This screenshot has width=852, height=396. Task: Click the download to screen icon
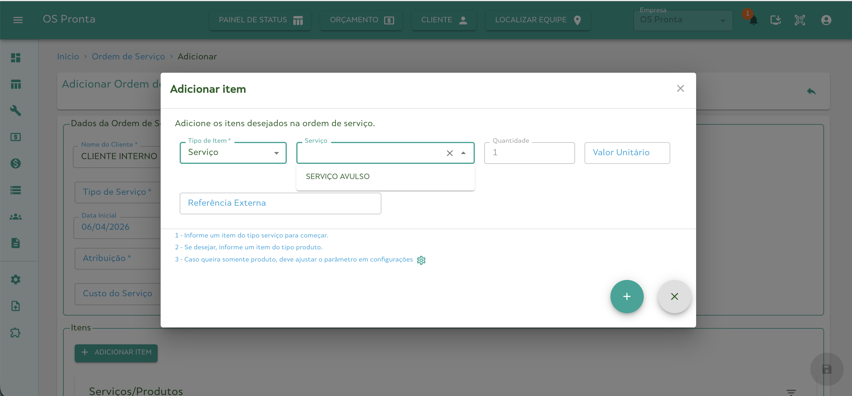pyautogui.click(x=775, y=20)
